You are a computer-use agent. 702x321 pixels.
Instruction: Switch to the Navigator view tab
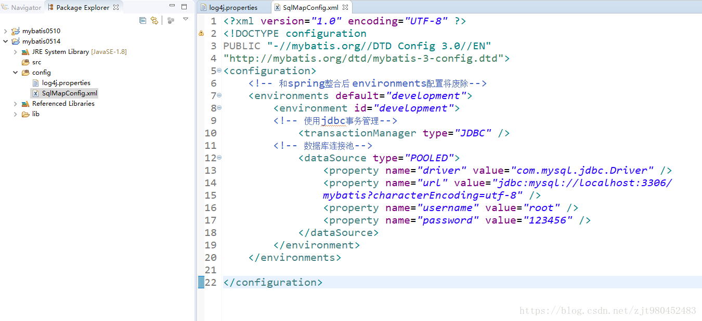21,7
